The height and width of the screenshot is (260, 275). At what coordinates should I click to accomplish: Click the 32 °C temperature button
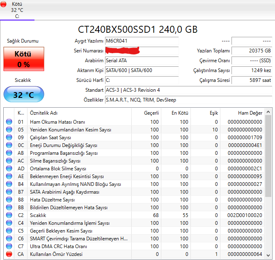[24, 94]
